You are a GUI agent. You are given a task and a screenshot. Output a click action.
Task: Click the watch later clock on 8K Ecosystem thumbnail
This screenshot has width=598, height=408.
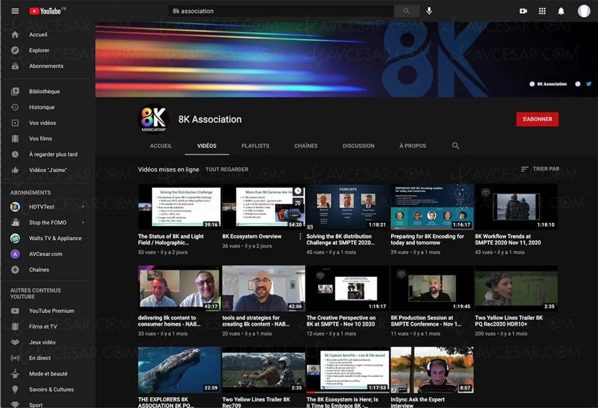[298, 191]
